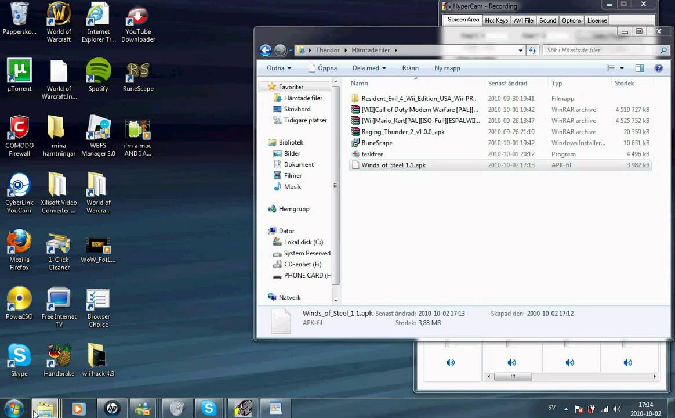Select the CyberLink YouCam icon
675x418 pixels.
pyautogui.click(x=19, y=193)
